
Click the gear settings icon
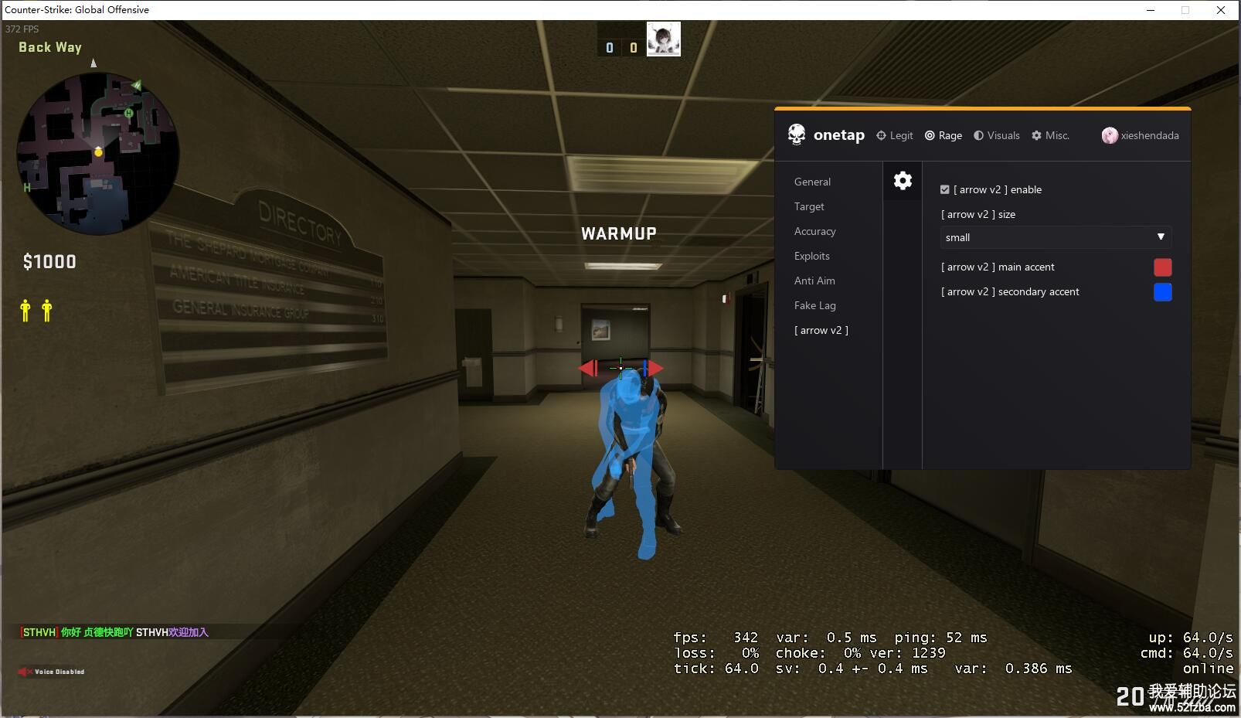[903, 181]
